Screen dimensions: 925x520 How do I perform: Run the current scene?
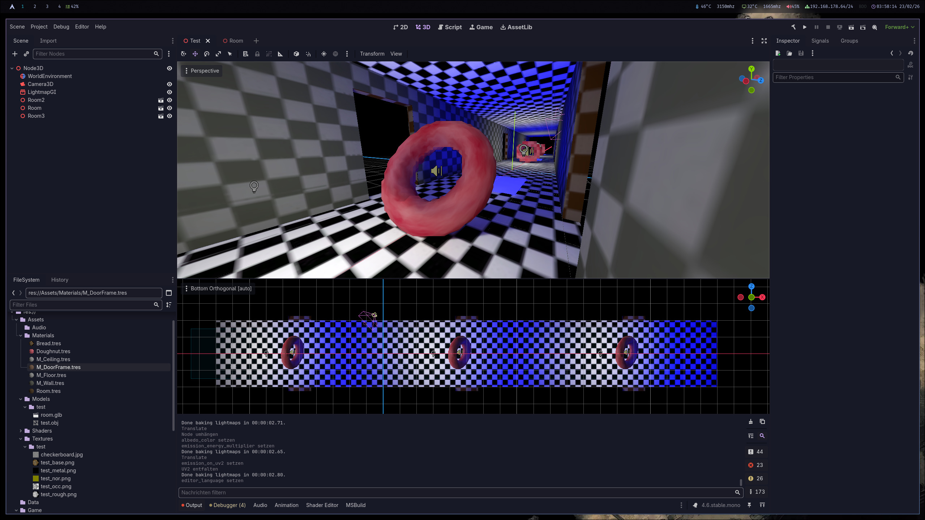pyautogui.click(x=851, y=27)
